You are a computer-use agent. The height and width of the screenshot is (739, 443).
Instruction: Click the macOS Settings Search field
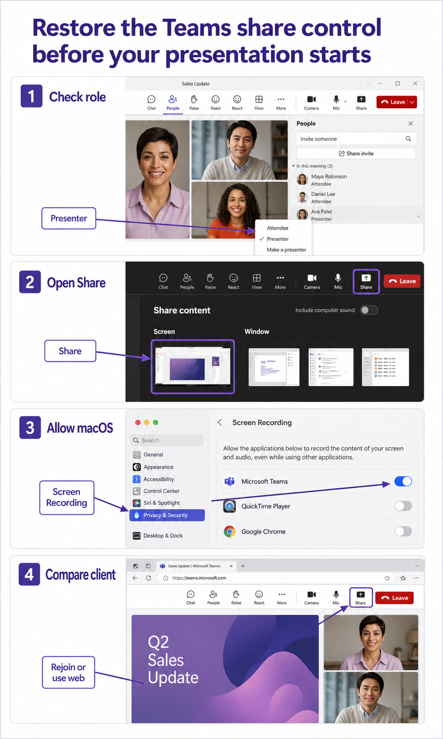[x=167, y=440]
